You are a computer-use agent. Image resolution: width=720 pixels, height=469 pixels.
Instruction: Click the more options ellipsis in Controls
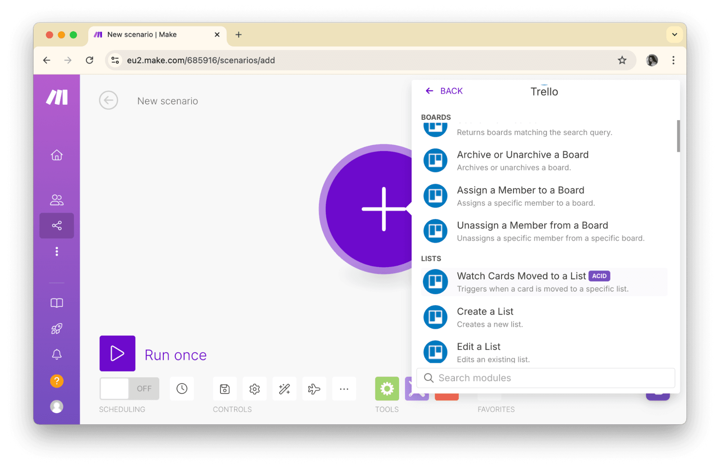click(x=344, y=389)
